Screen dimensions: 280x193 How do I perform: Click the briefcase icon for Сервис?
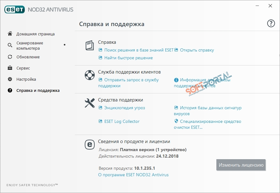pyautogui.click(x=10, y=68)
